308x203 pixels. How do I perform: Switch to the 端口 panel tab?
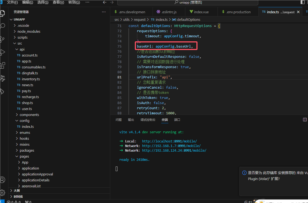point(177,120)
